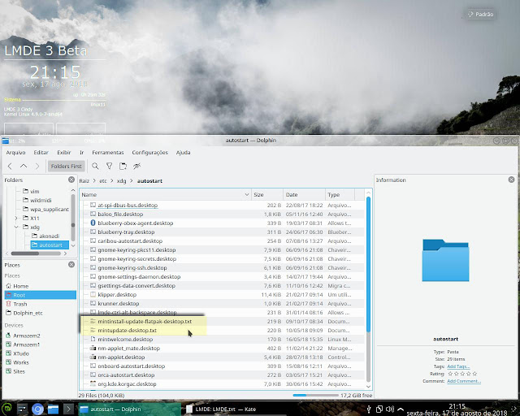The image size is (520, 416).
Task: Collapse the xdg folder in tree
Action: 16,227
